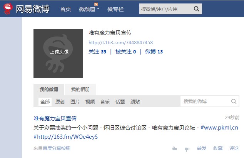Open the 微专栏 menu item
This screenshot has height=158, width=244.
tap(115, 9)
